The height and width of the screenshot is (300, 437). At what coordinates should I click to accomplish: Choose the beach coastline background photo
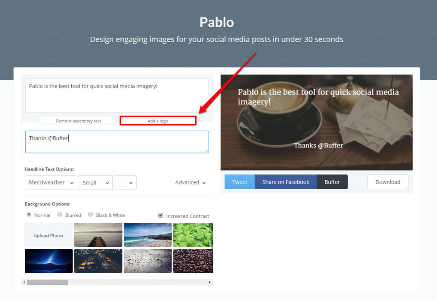pos(148,235)
